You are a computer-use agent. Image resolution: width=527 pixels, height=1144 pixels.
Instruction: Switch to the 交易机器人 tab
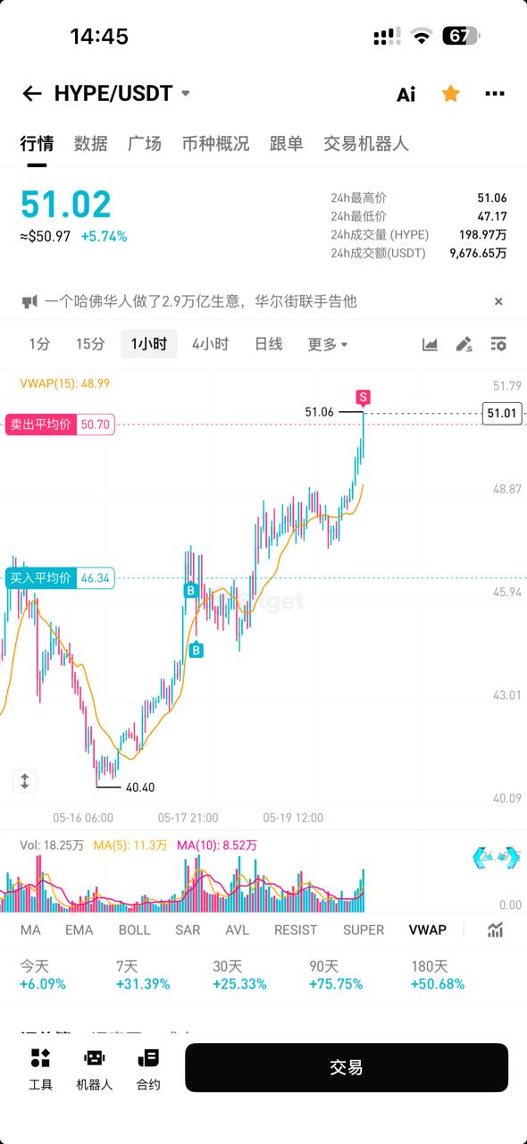point(366,143)
